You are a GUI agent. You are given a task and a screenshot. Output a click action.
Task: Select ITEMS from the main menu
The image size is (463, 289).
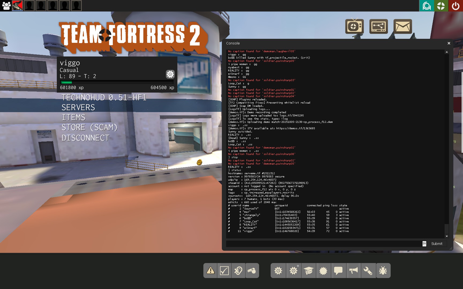click(x=74, y=117)
